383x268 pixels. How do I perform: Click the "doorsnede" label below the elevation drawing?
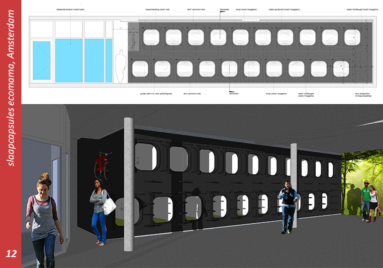coord(234,94)
